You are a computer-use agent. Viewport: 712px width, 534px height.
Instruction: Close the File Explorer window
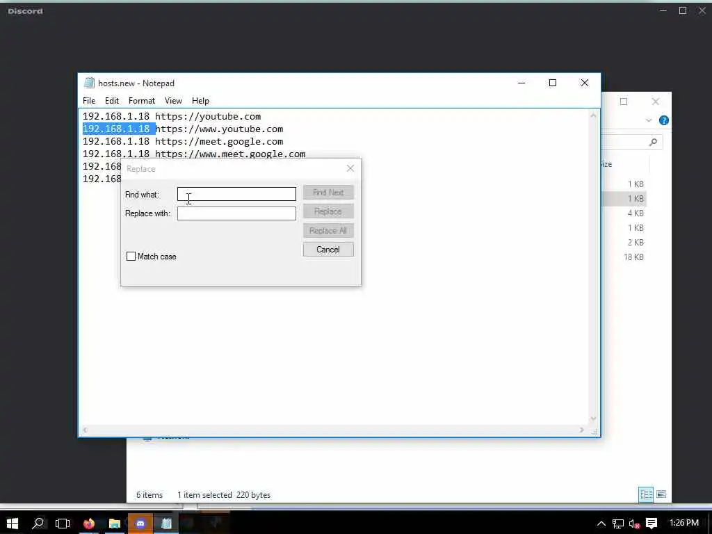pyautogui.click(x=655, y=102)
